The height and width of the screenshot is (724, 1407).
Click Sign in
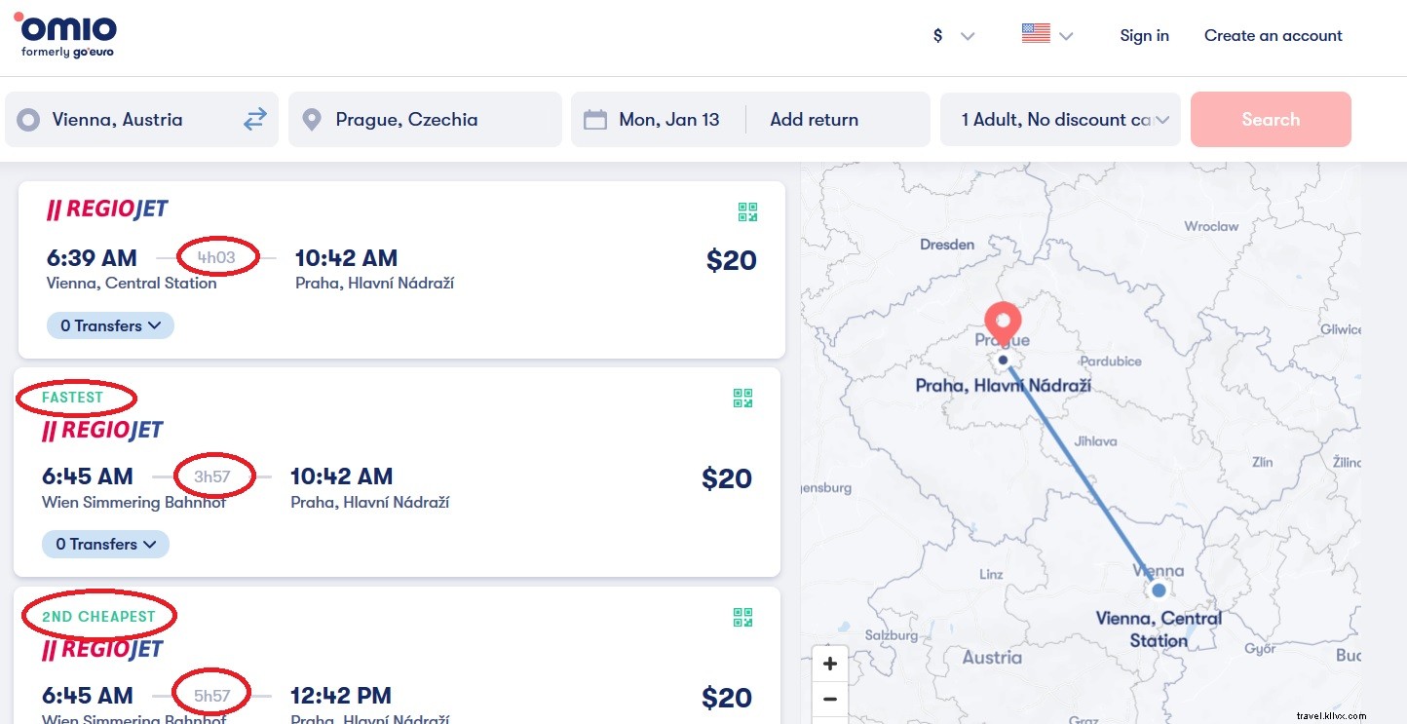tap(1144, 36)
